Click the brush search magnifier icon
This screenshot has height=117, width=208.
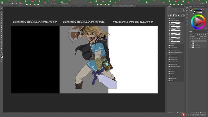[168, 13]
